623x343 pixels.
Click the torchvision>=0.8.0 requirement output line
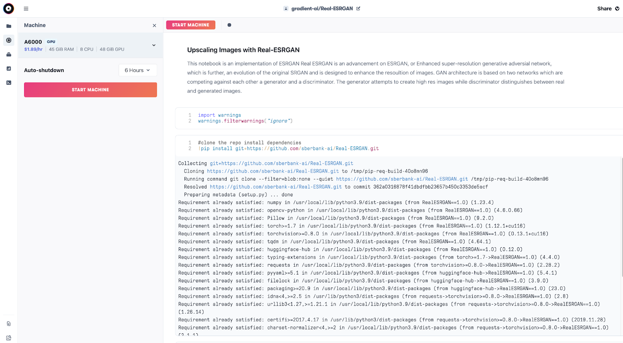pyautogui.click(x=363, y=234)
